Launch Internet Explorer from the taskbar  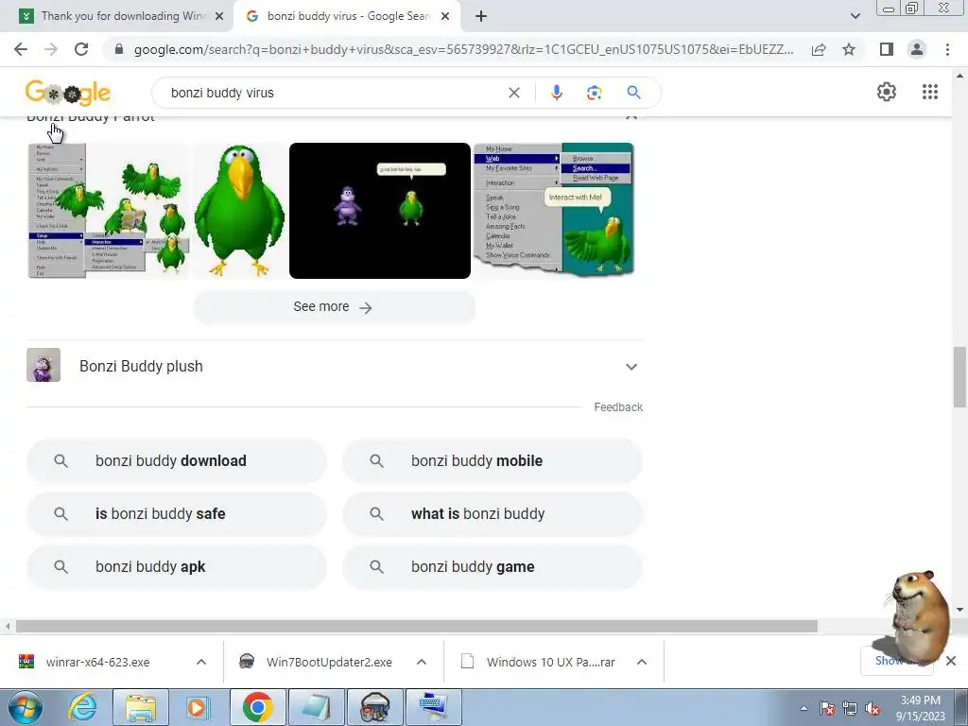tap(83, 707)
